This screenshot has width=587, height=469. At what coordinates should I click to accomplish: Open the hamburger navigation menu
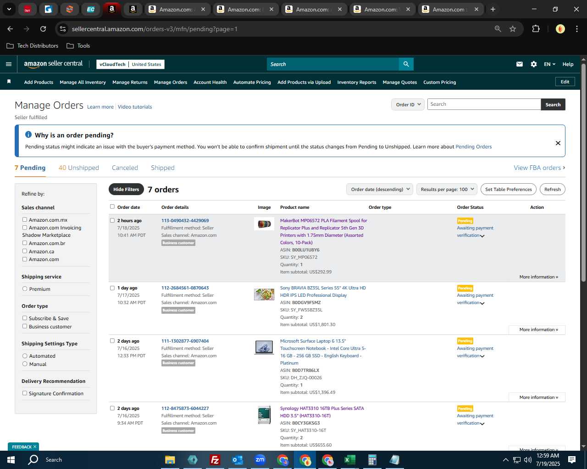[8, 64]
